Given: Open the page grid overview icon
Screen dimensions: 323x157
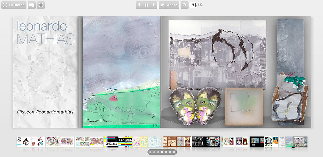Looking at the screenshot, I should pos(146,5).
